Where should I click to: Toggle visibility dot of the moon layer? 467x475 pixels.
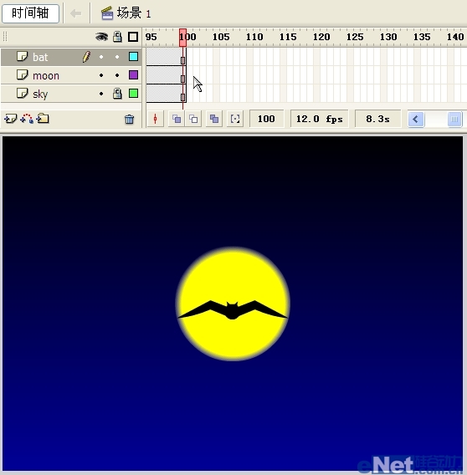[x=101, y=75]
